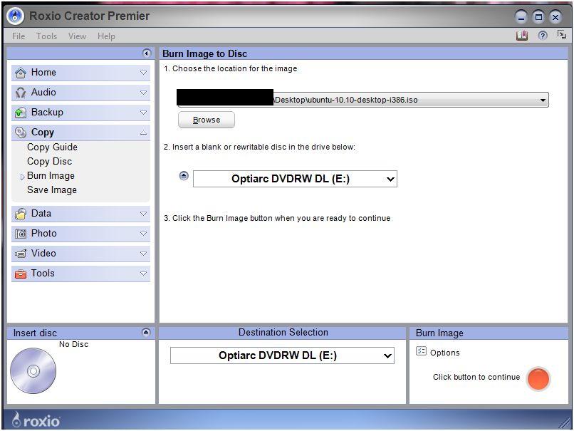Click the Browse button
Image resolution: width=574 pixels, height=431 pixels.
pyautogui.click(x=207, y=120)
